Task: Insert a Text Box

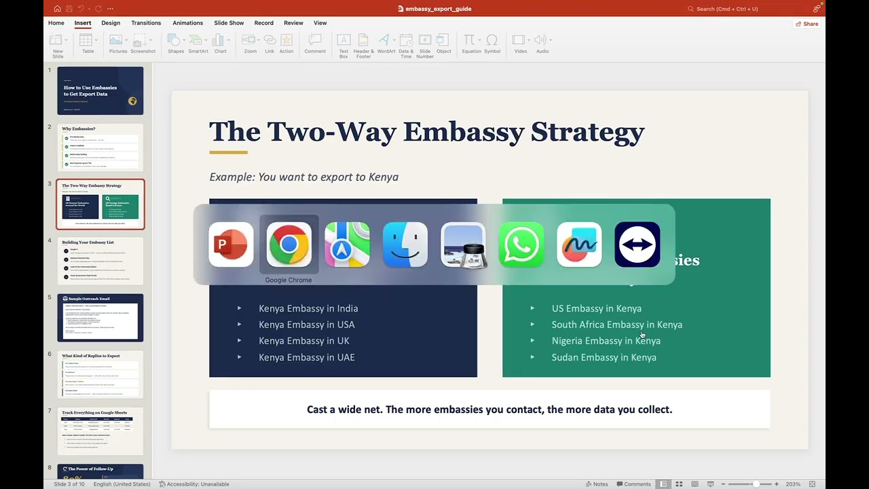Action: tap(344, 46)
